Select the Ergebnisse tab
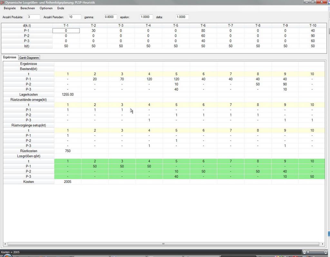This screenshot has height=257, width=330. 10,57
